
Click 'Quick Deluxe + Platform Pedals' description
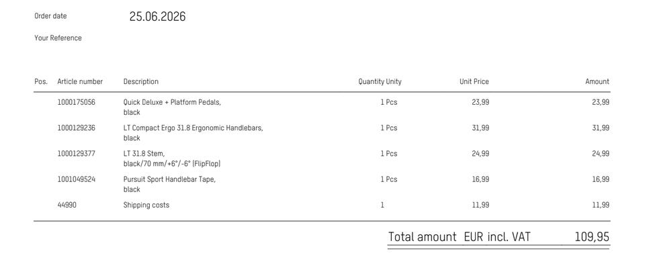172,102
